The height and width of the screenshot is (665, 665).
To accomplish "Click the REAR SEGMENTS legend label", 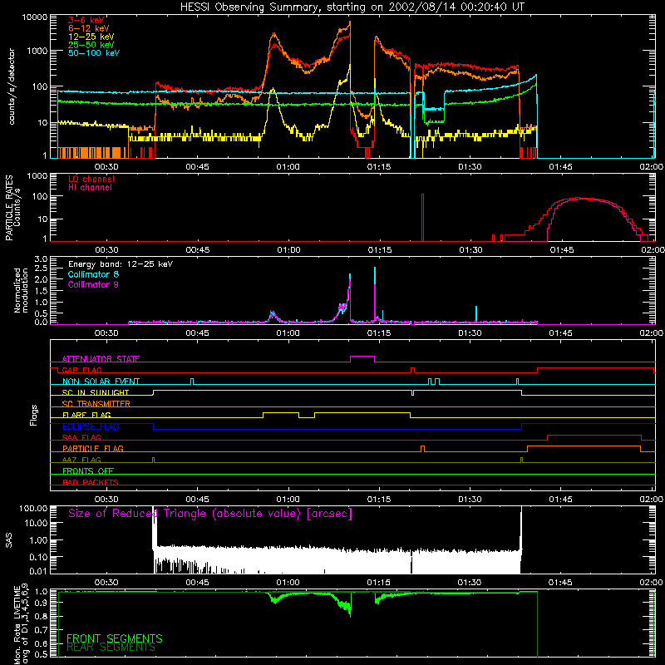I will pos(111,648).
